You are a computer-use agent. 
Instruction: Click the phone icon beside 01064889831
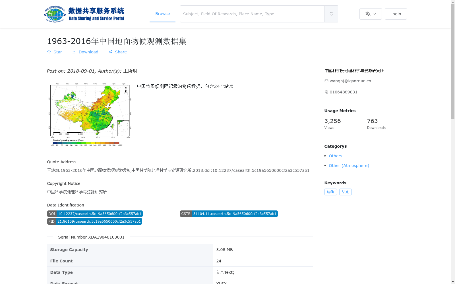click(x=326, y=92)
